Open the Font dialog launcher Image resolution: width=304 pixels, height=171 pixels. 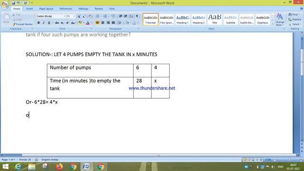tap(91, 28)
